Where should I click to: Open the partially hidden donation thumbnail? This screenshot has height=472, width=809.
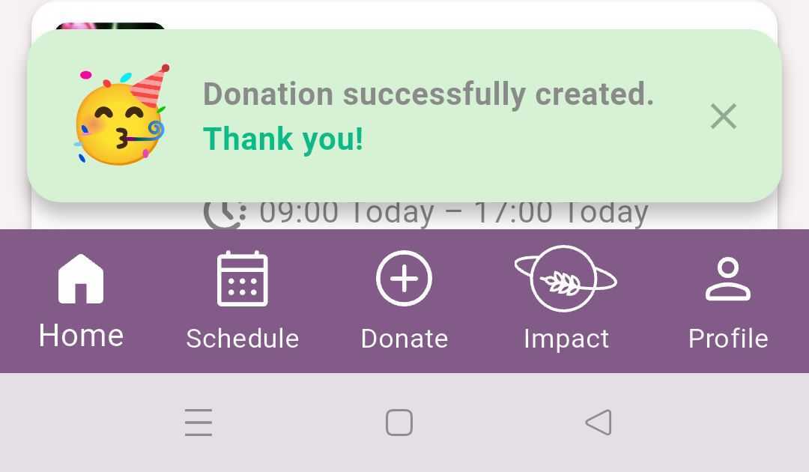[x=110, y=25]
